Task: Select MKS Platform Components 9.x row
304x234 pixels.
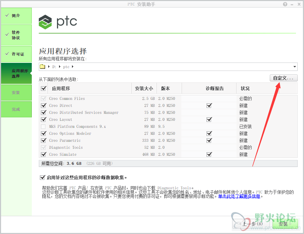Action: 168,126
